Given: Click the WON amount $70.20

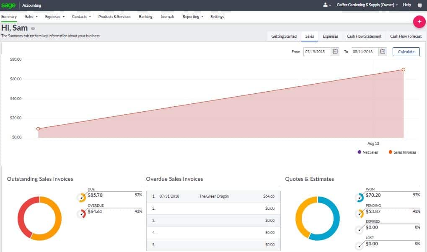Looking at the screenshot, I should (373, 195).
